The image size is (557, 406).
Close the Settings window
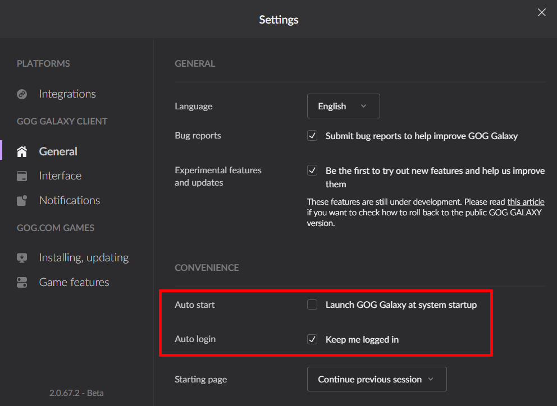(541, 12)
